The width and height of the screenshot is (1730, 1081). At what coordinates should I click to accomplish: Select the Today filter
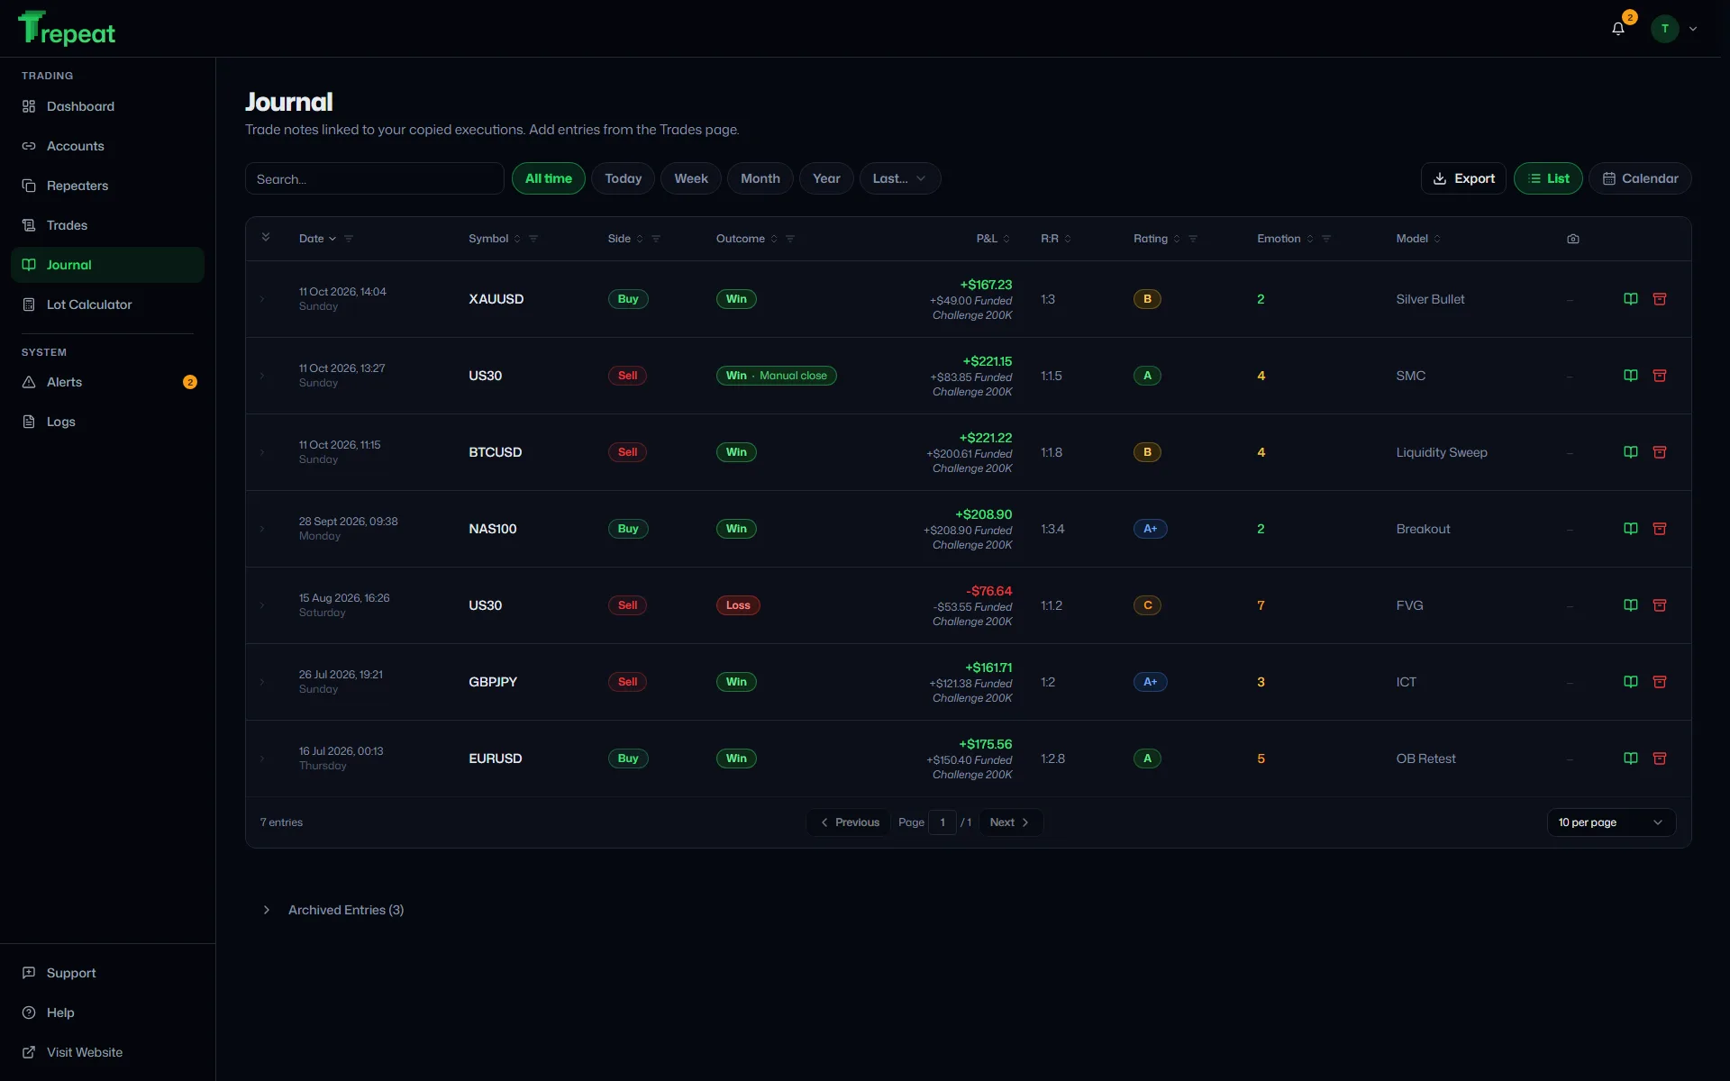tap(624, 178)
